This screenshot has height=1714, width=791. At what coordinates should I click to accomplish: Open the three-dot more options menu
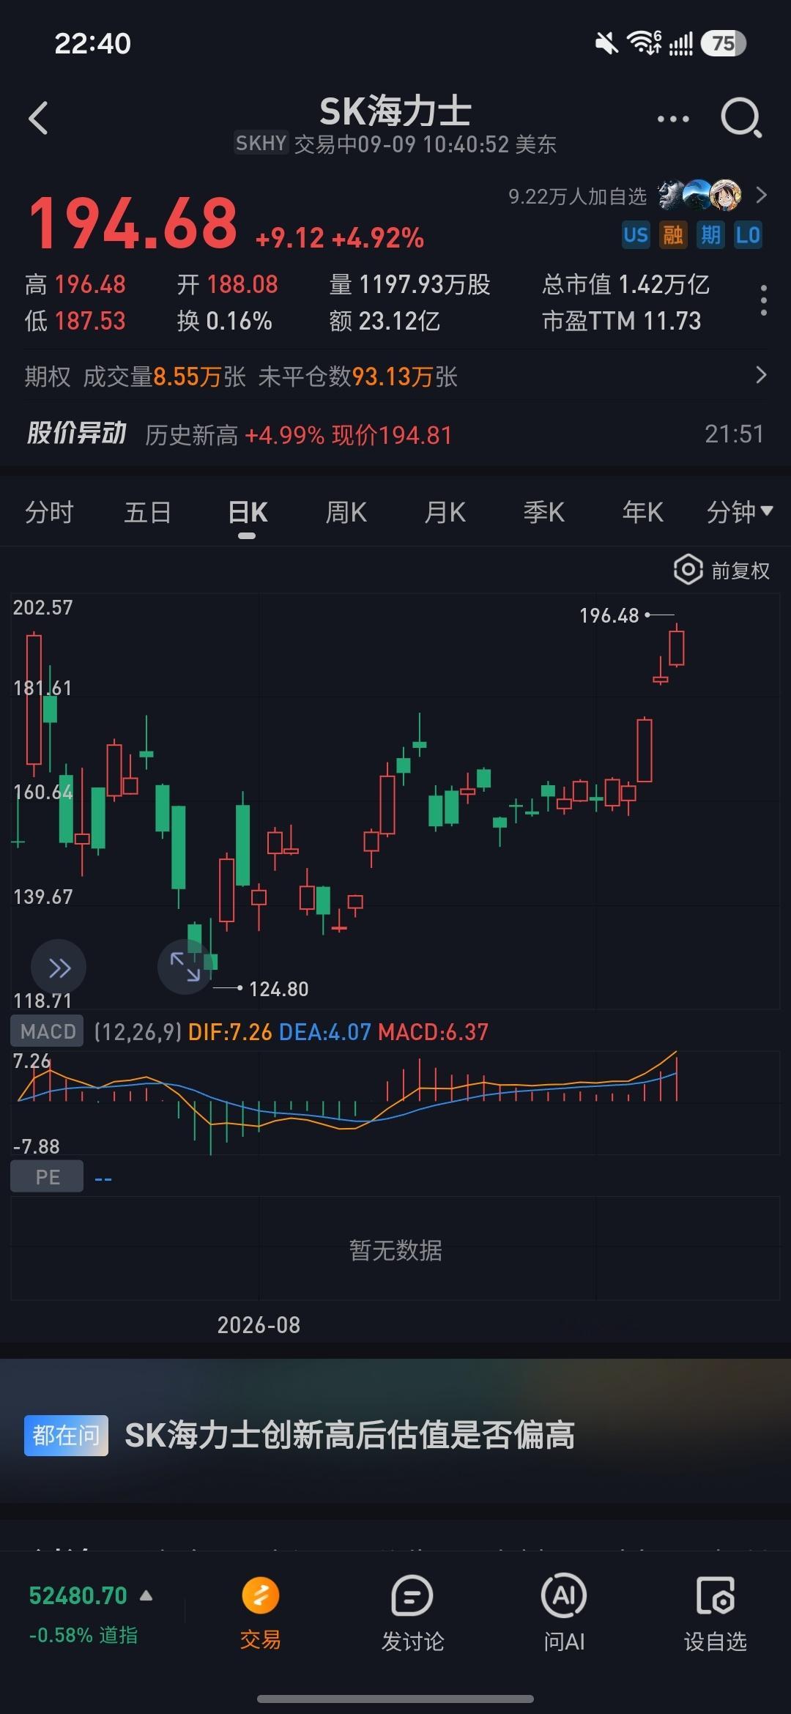tap(673, 119)
